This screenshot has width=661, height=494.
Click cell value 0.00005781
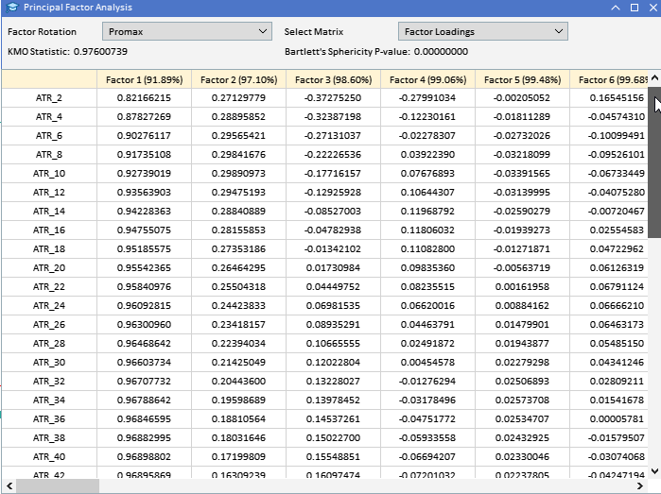click(x=609, y=419)
